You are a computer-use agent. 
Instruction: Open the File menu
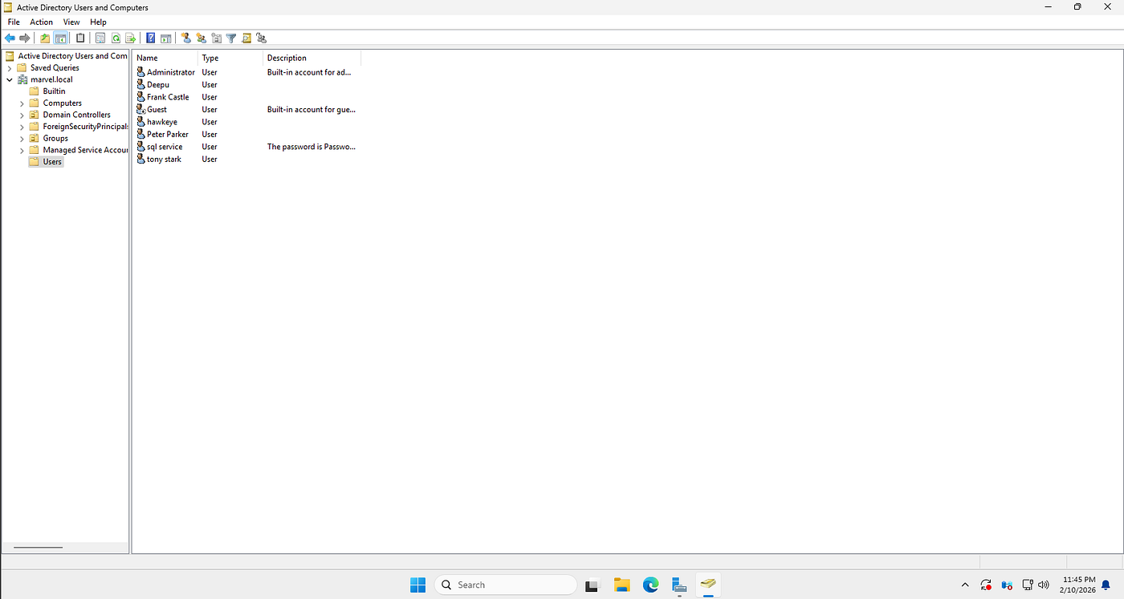point(14,22)
